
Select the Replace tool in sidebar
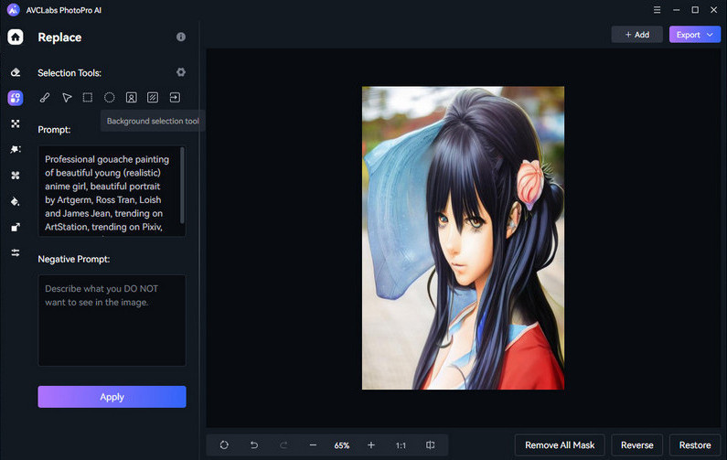(16, 98)
